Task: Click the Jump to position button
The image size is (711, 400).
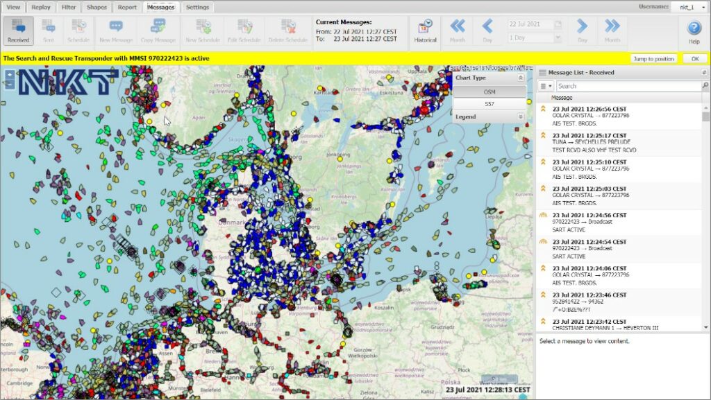Action: click(x=653, y=59)
